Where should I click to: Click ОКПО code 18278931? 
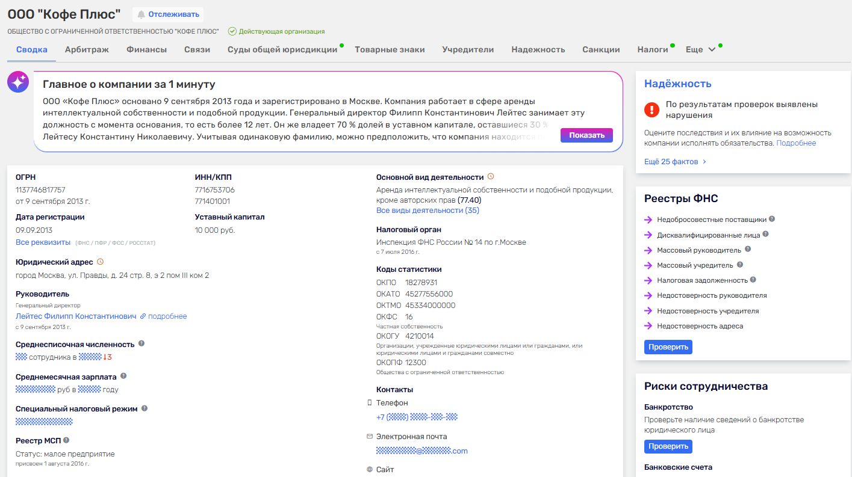pos(421,282)
